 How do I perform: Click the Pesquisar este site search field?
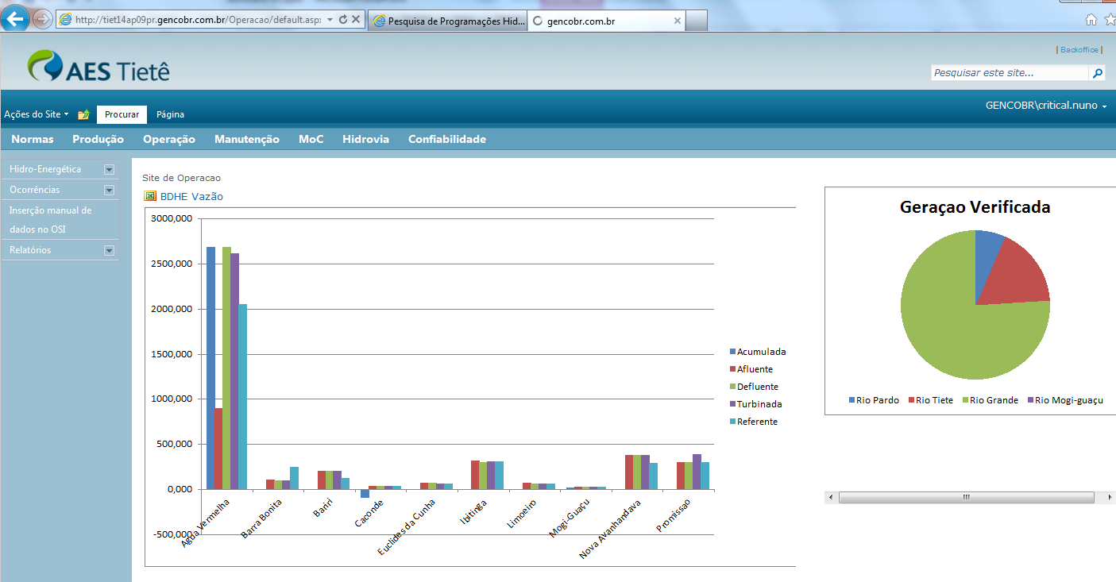[1010, 73]
